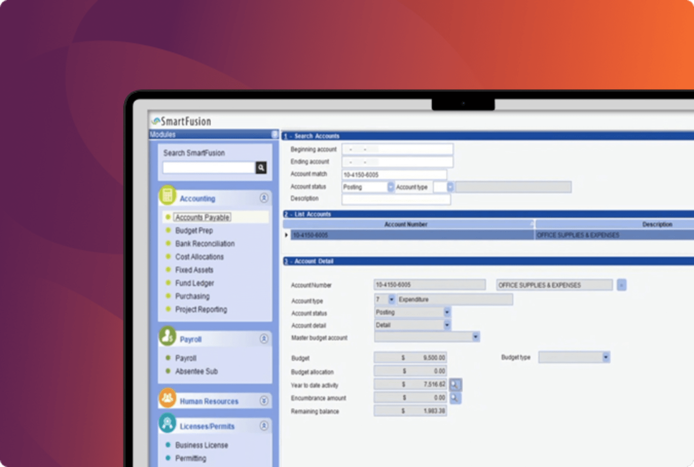This screenshot has width=694, height=467.
Task: Click the Budget allocation amount field
Action: [410, 371]
